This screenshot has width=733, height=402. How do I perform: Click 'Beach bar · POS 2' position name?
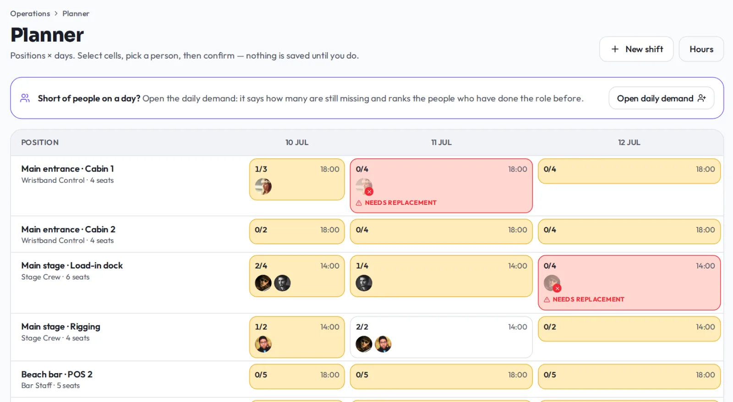point(57,374)
